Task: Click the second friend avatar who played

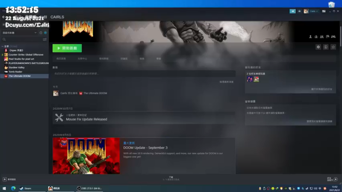Action: [256, 79]
